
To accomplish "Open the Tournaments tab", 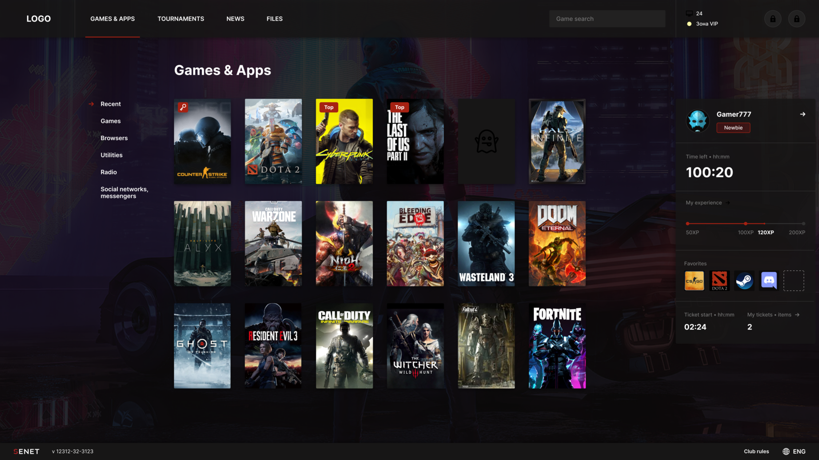I will click(181, 19).
